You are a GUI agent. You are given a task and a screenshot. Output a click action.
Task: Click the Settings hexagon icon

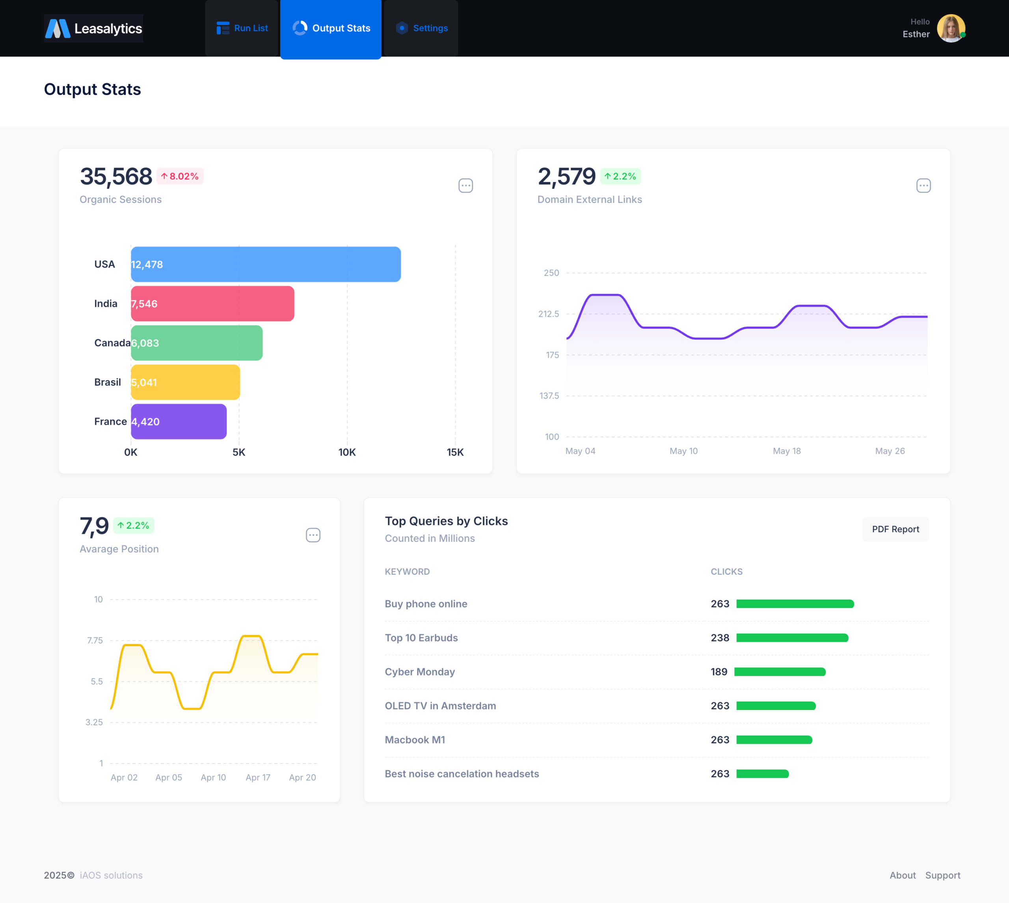[402, 28]
